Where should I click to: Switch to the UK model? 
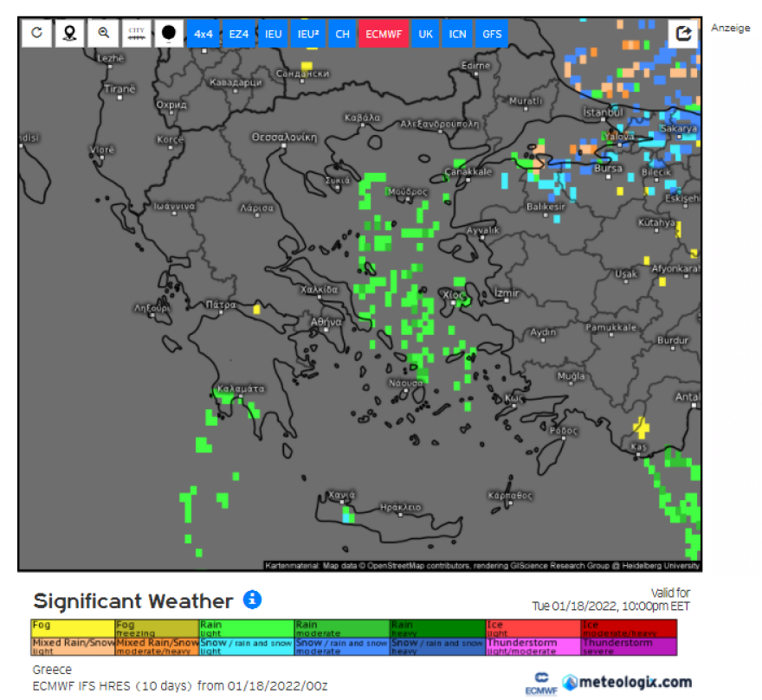[x=425, y=34]
